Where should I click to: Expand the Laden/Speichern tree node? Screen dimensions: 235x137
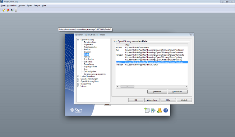[78, 76]
